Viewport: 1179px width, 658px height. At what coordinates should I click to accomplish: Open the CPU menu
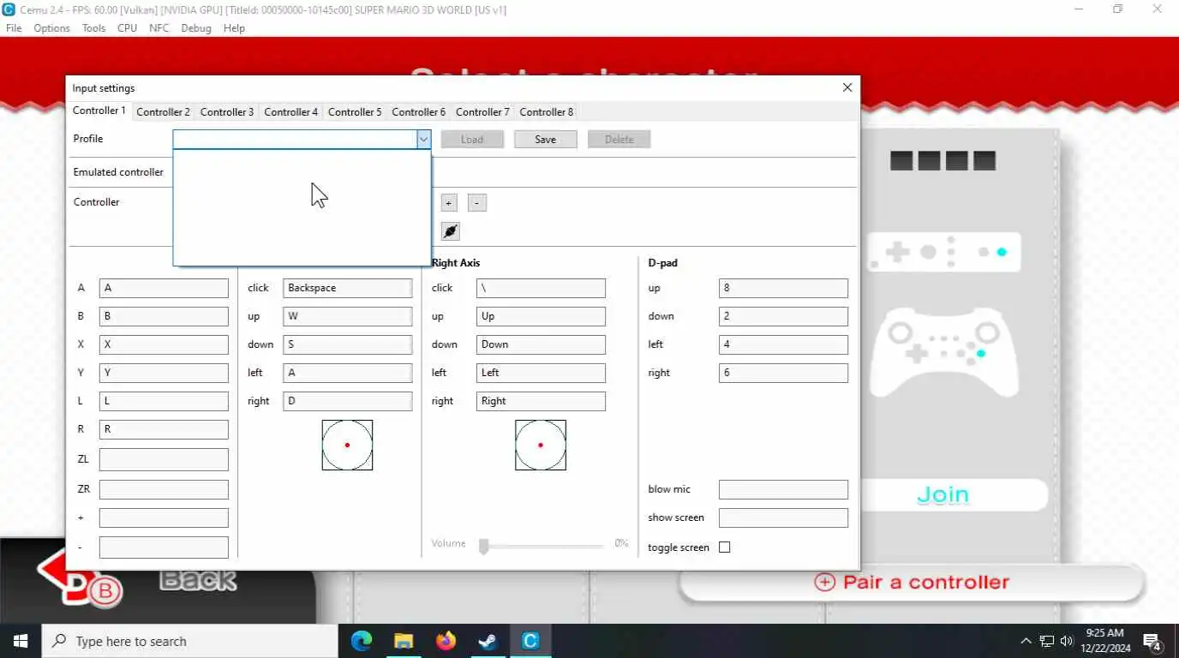point(127,27)
